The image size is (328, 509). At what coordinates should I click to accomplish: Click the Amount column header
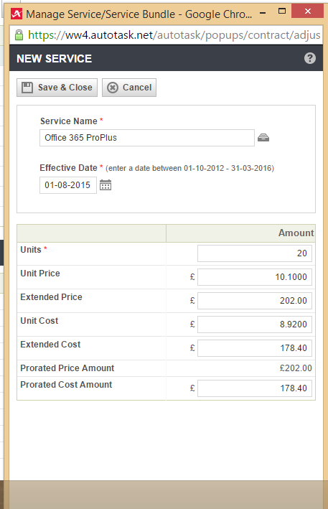(296, 233)
